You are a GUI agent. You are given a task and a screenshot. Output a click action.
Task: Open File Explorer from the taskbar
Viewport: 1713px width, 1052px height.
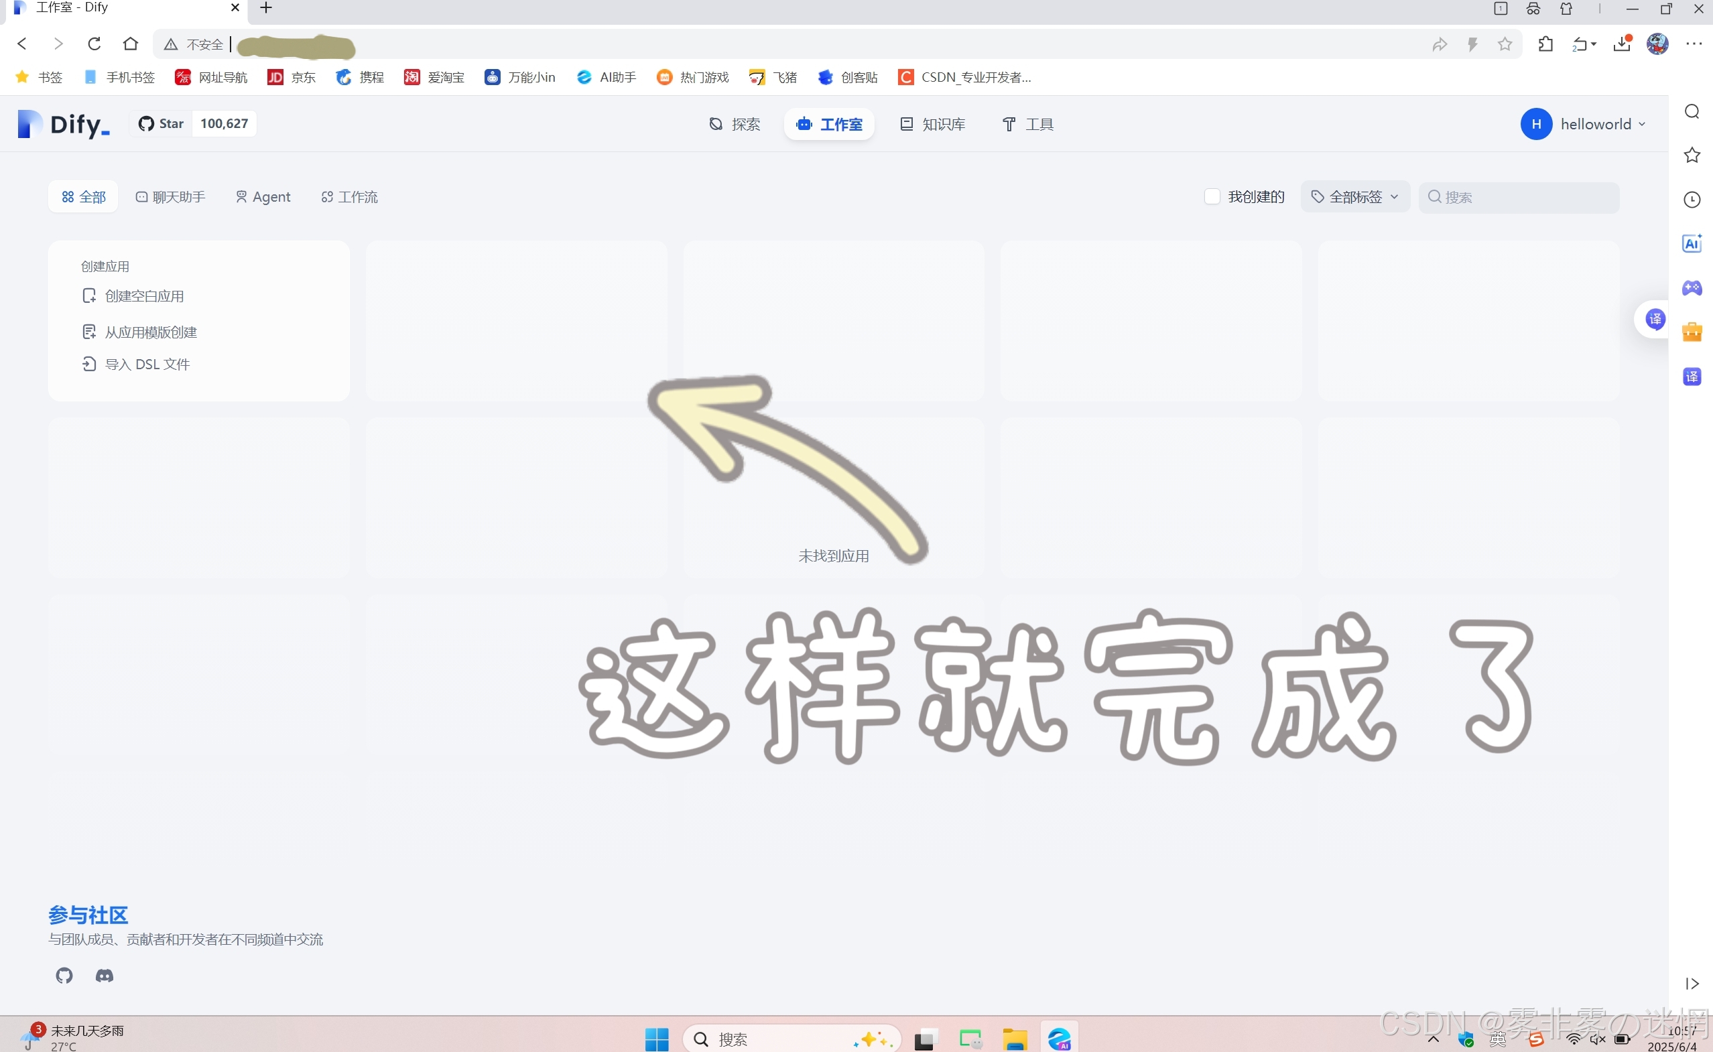[x=1015, y=1039]
